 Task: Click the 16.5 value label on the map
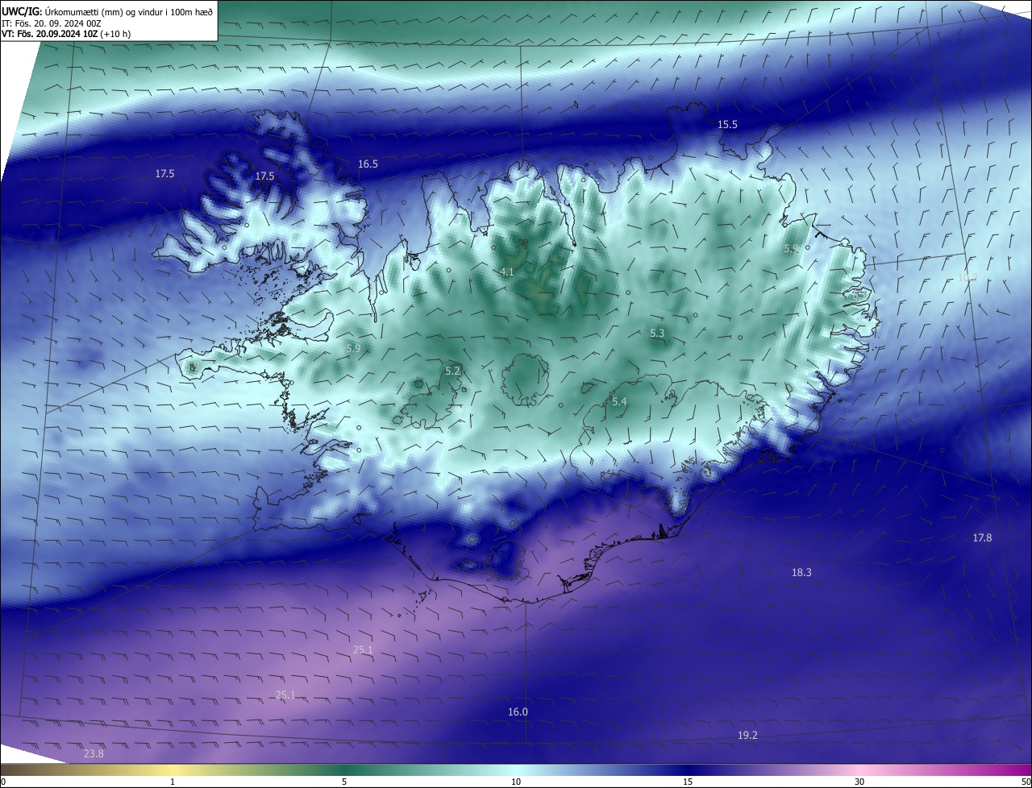tap(368, 164)
